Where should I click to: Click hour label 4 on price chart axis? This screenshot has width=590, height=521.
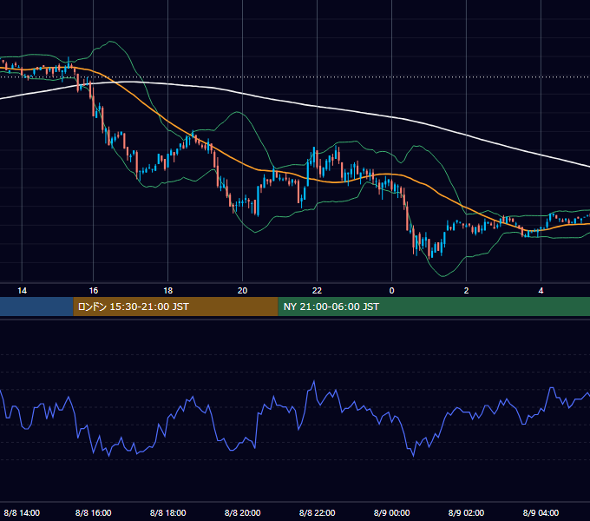click(541, 291)
